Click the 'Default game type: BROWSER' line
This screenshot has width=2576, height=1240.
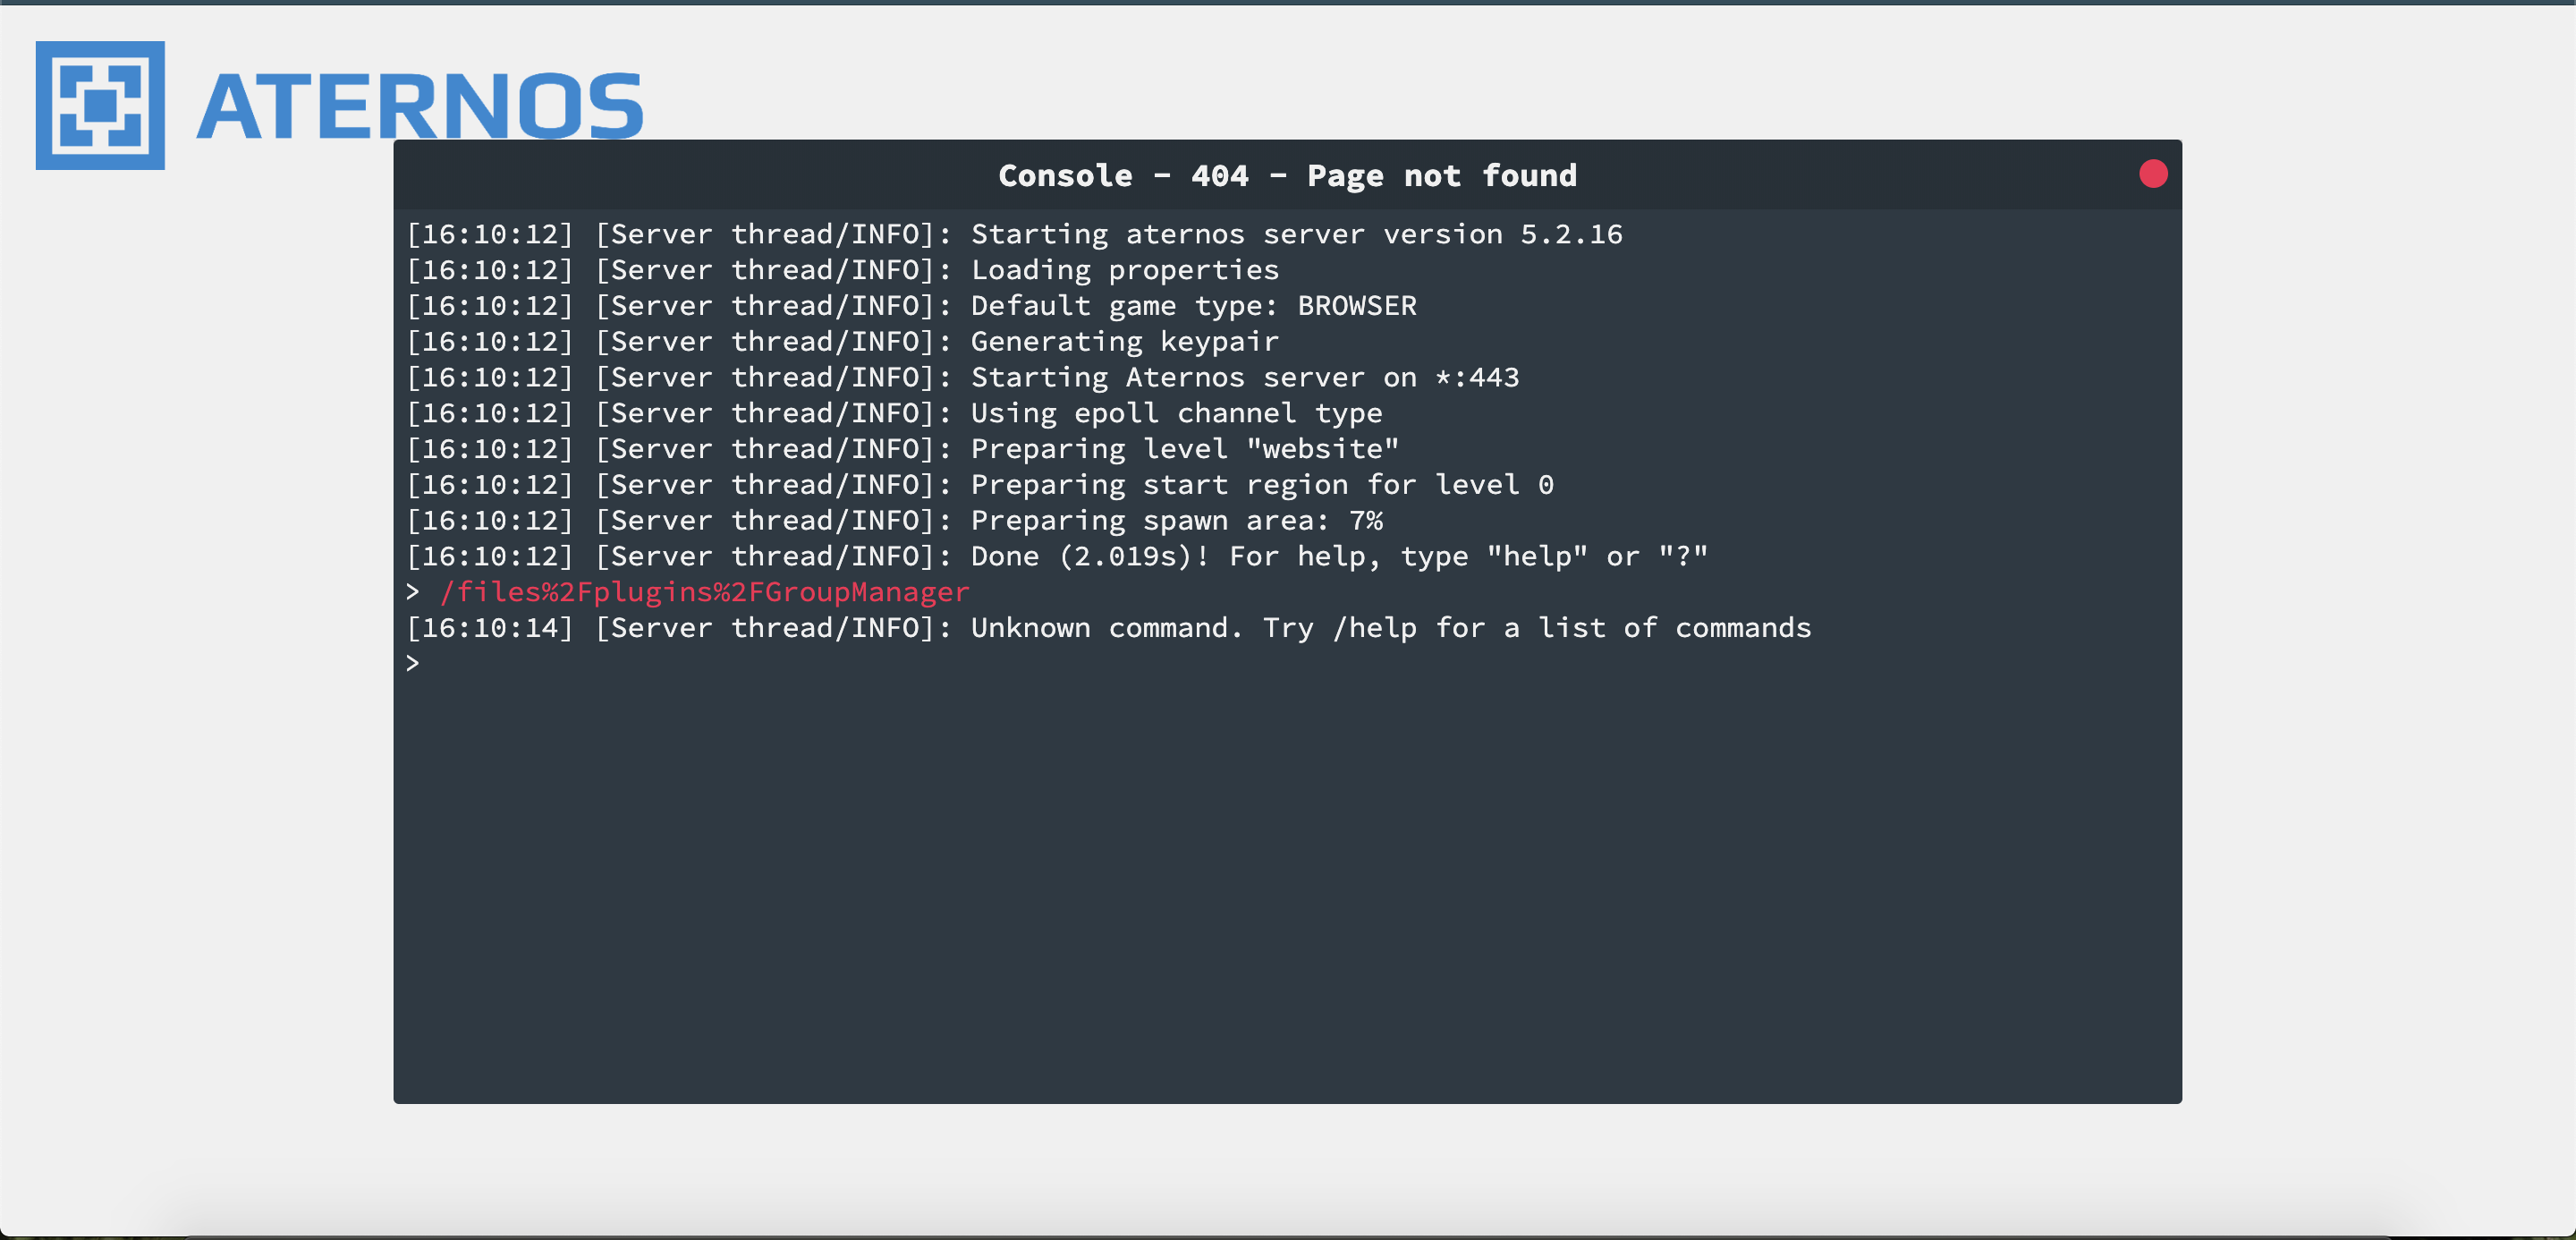click(911, 306)
